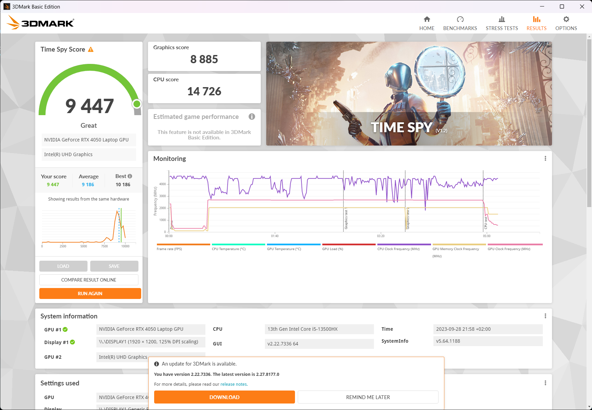Click the LOAD button
The image size is (592, 410).
point(63,266)
